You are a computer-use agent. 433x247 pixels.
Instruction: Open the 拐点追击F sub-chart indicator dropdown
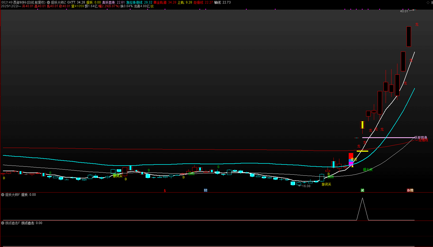click(x=3, y=223)
